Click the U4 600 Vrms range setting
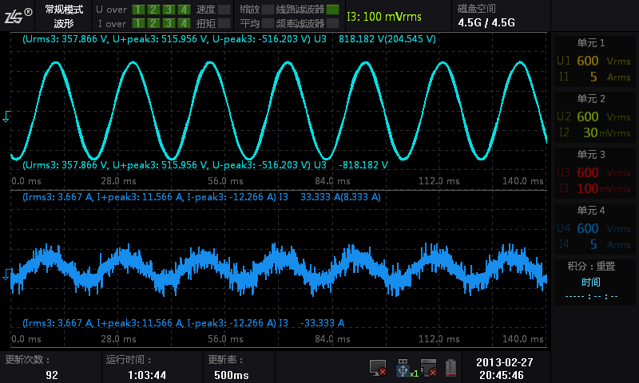 pyautogui.click(x=593, y=228)
